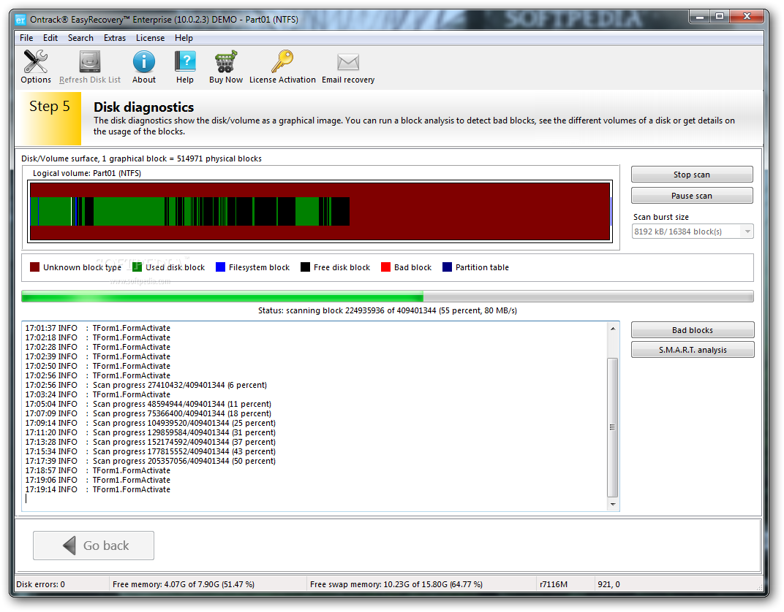Screen dimensions: 784x612
Task: Click the Used disk block green swatch
Action: pos(137,267)
